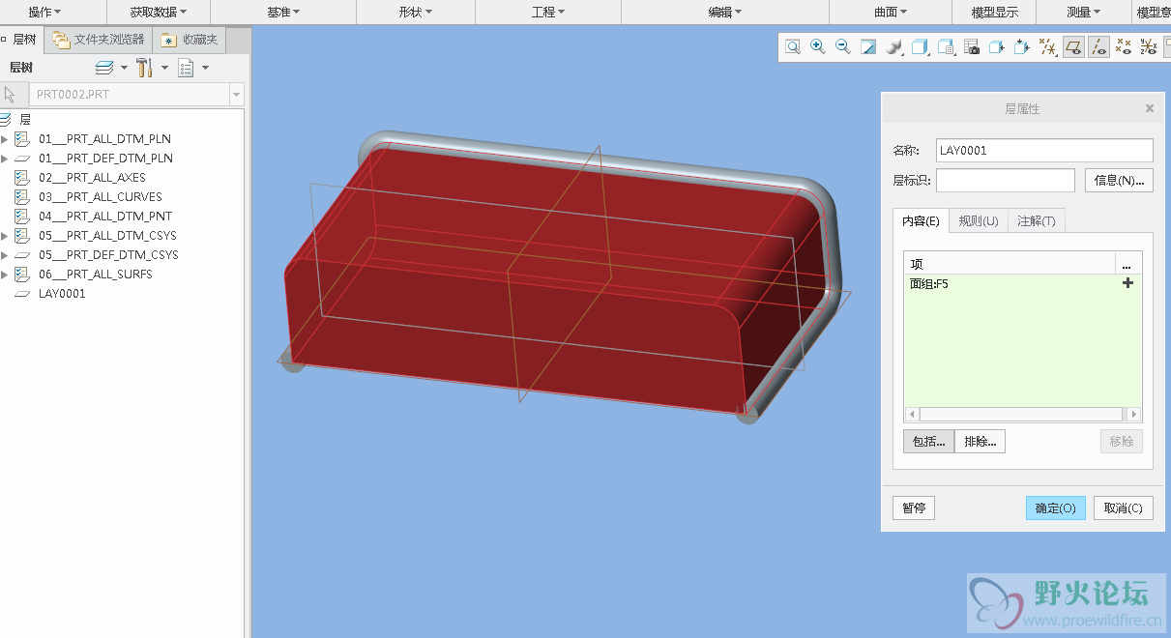Click the Zoom In magnifier icon
Viewport: 1171px width, 638px height.
(x=818, y=46)
